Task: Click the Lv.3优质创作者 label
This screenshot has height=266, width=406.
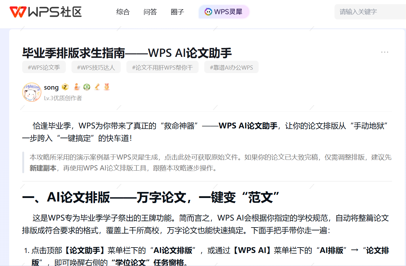Action: pos(63,98)
